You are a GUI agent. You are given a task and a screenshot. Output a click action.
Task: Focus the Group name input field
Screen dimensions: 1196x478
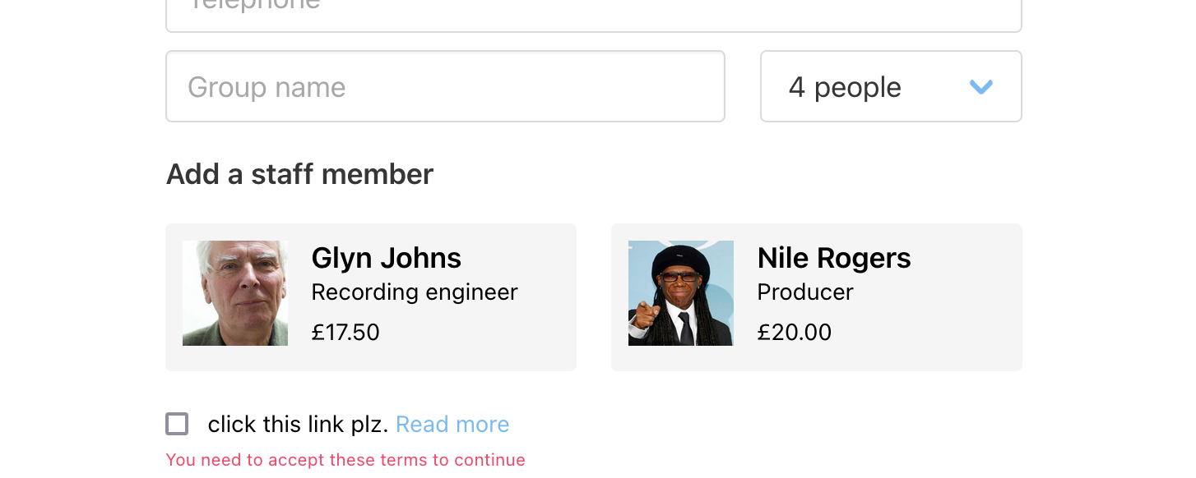(x=445, y=86)
